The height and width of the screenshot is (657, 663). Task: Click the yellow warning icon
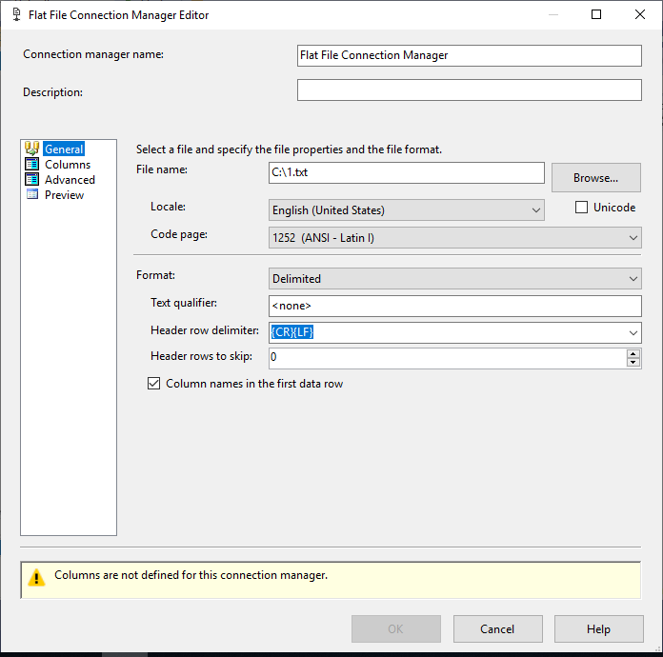pyautogui.click(x=36, y=577)
